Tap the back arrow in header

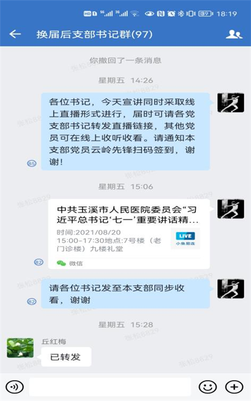pyautogui.click(x=15, y=34)
